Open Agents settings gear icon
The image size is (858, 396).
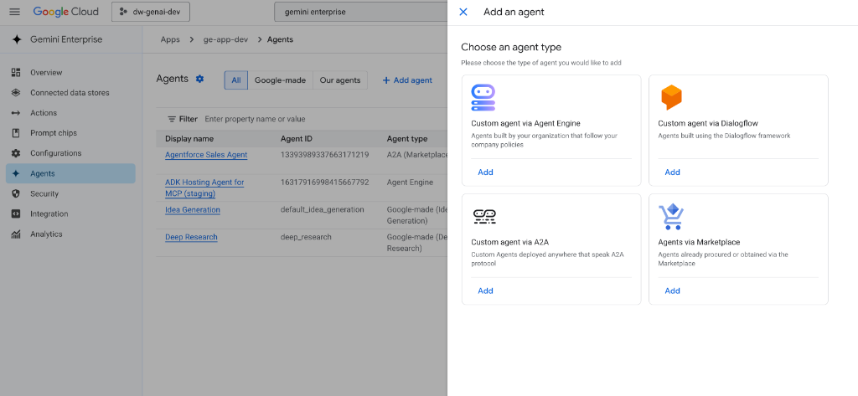(199, 79)
